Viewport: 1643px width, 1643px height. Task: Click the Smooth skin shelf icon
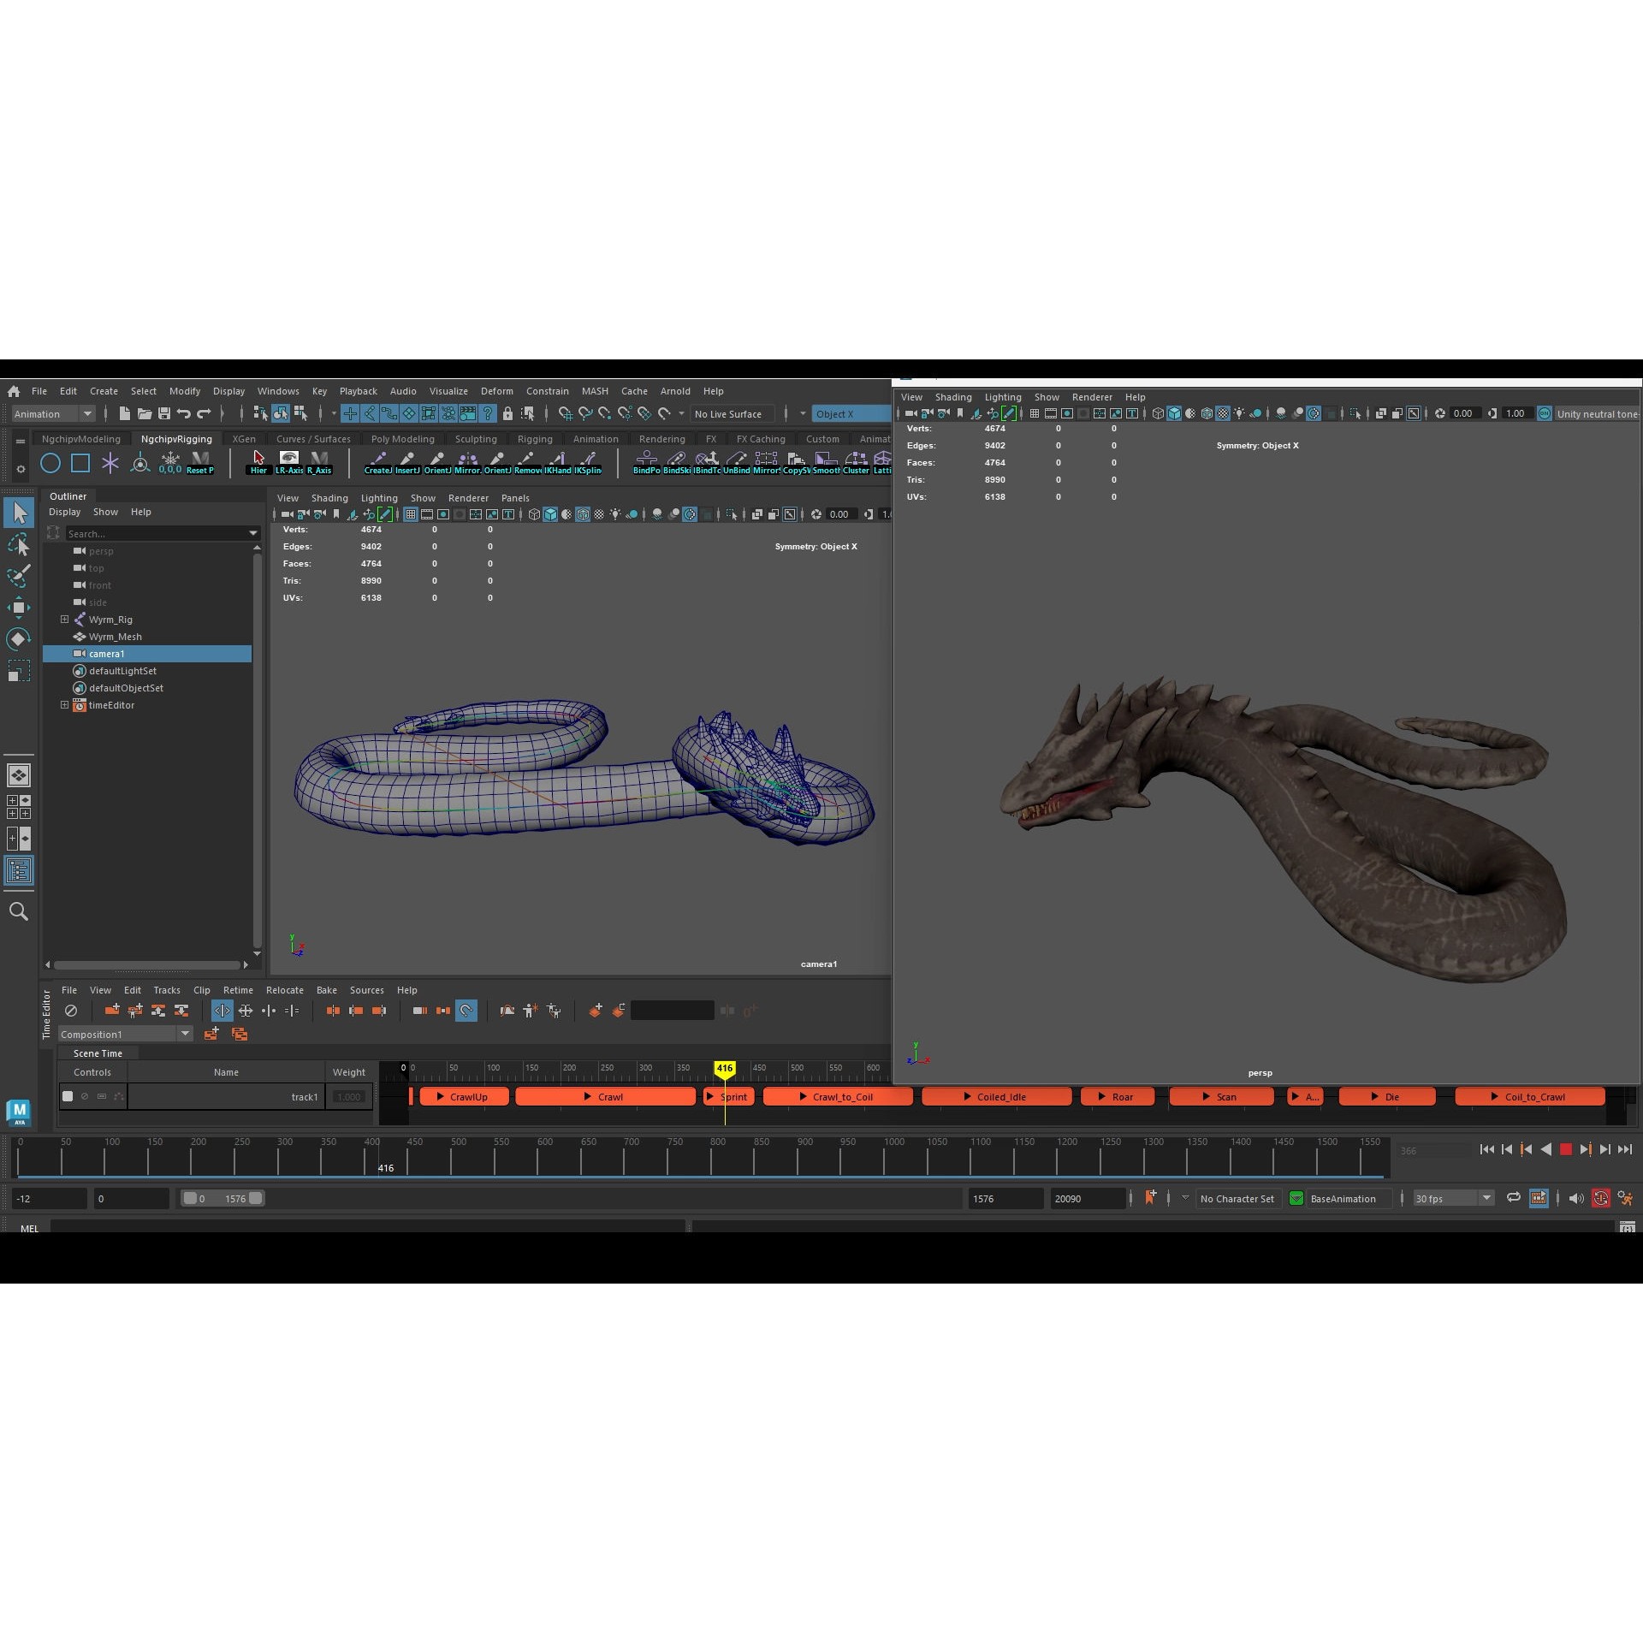(827, 462)
